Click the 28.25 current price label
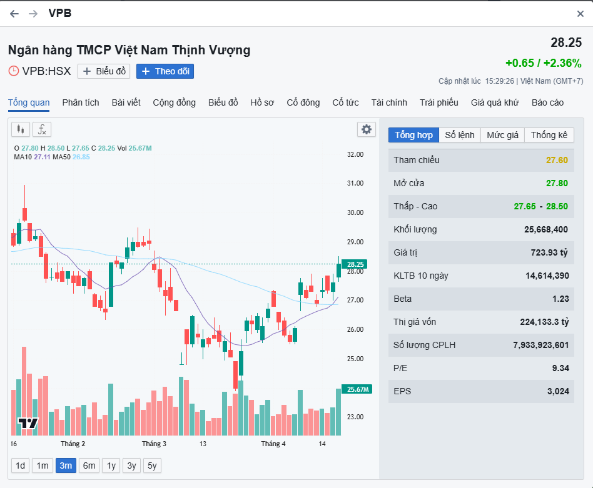This screenshot has width=593, height=488. pos(565,43)
